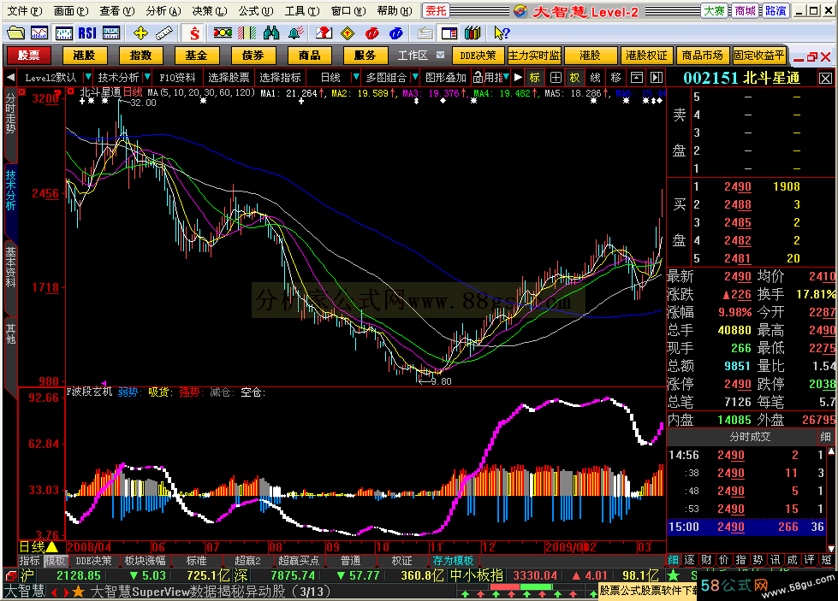Expand the 技术分析 dropdown arrow
The height and width of the screenshot is (601, 838).
click(147, 78)
